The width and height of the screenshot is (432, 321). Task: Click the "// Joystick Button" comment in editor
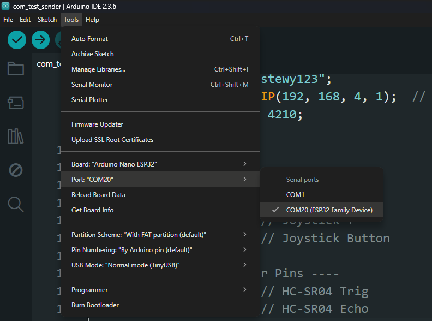(x=326, y=238)
